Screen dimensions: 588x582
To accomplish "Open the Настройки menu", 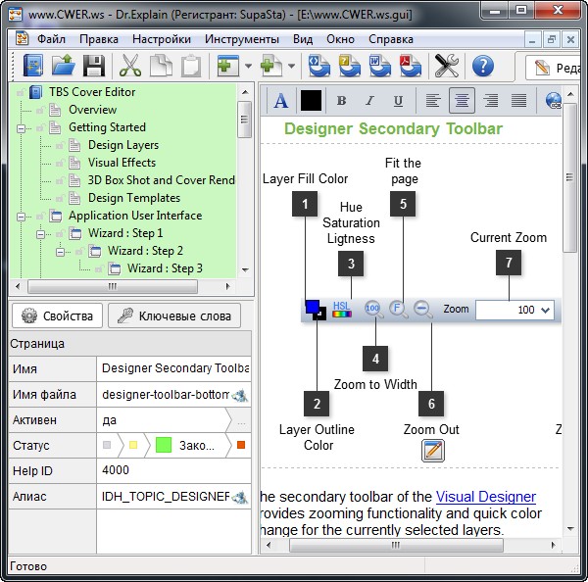I will click(x=162, y=39).
